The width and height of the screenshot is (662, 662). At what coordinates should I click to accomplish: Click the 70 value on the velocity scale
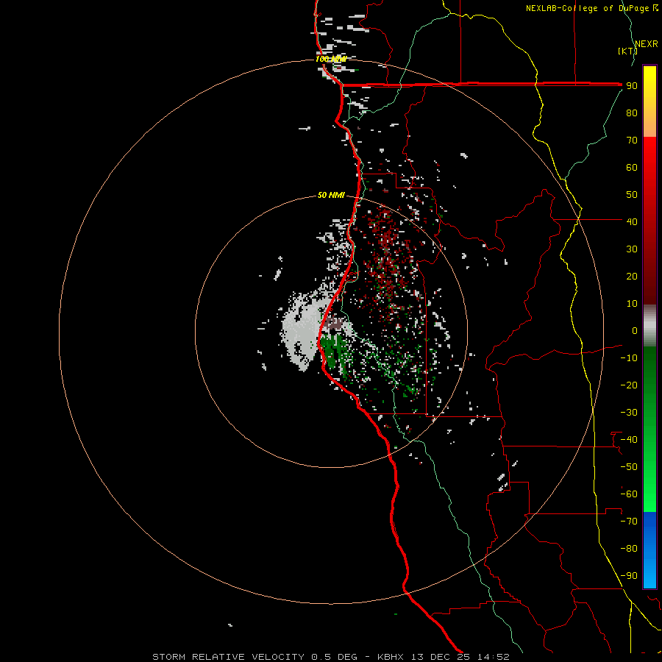(x=632, y=140)
